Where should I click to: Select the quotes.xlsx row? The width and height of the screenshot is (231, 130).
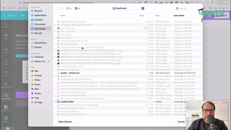click(x=128, y=76)
